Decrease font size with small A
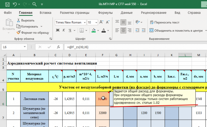Viewport: 207px width, 127px height. pyautogui.click(x=108, y=22)
